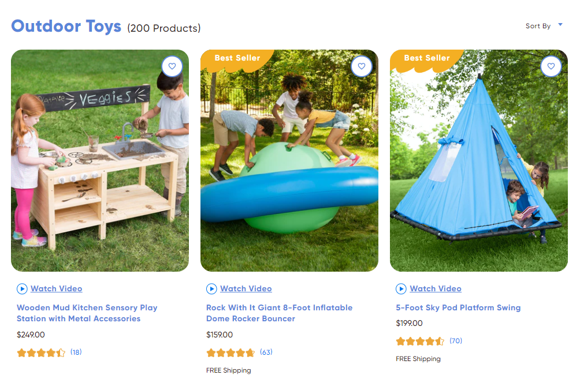The width and height of the screenshot is (580, 383).
Task: Open 5-Foot Sky Pod Platform Swing title
Action: tap(458, 307)
